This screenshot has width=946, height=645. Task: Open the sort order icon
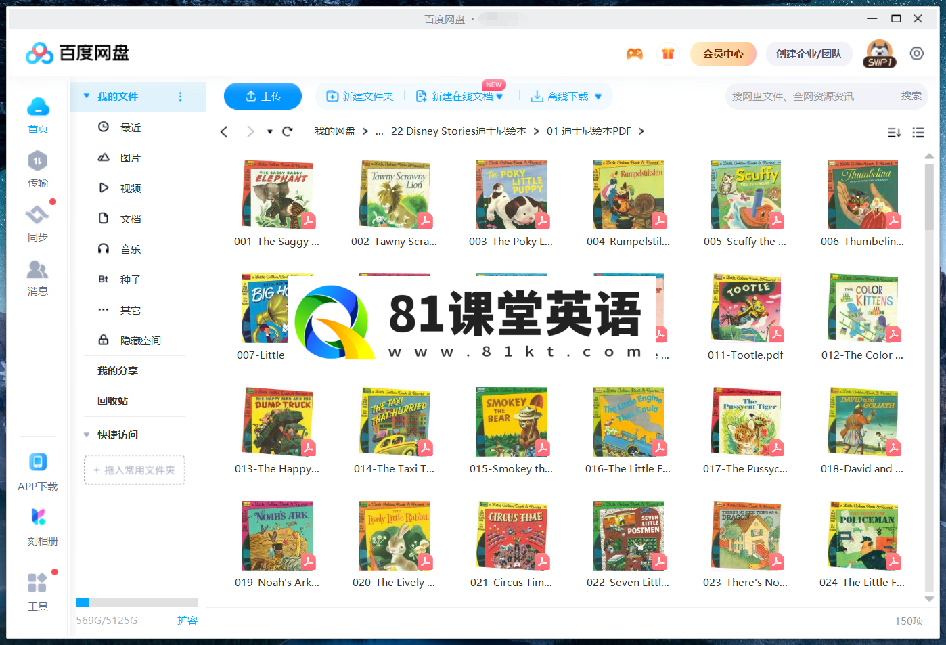(894, 133)
